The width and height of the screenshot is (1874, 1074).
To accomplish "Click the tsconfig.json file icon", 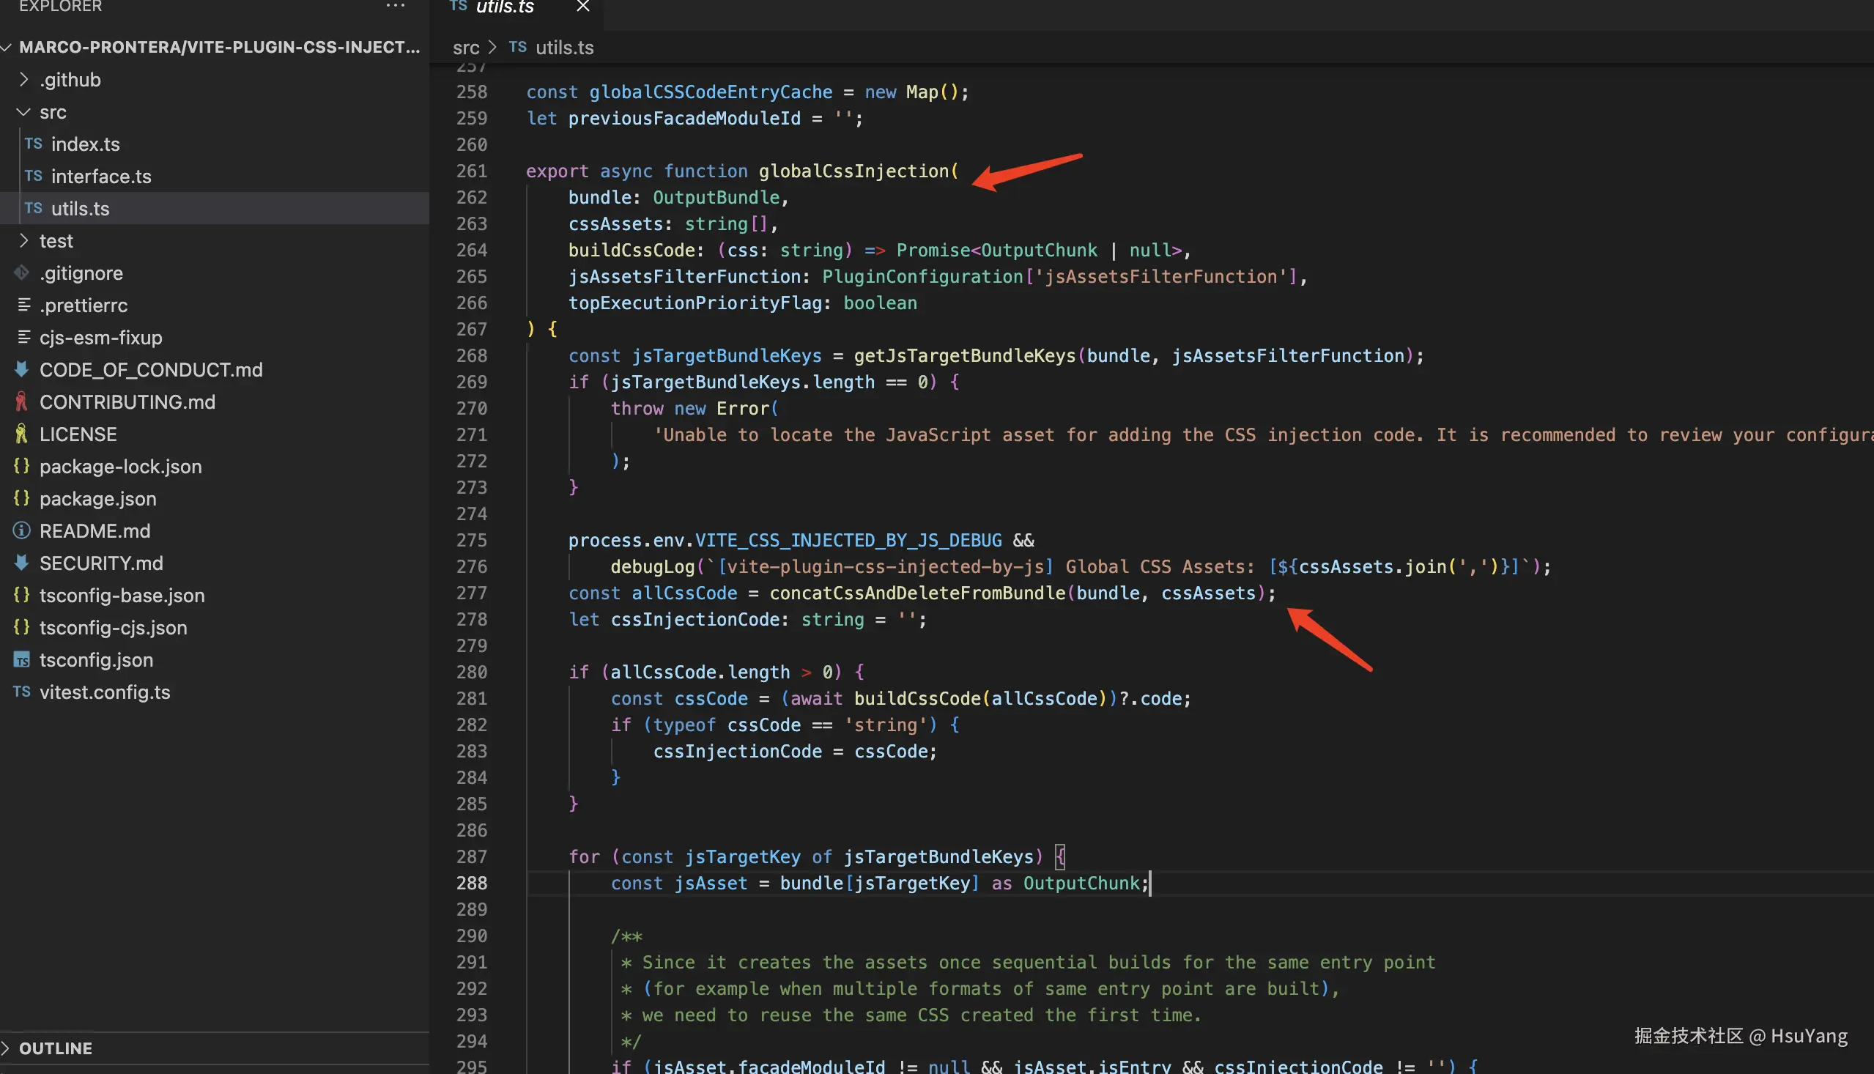I will point(21,659).
